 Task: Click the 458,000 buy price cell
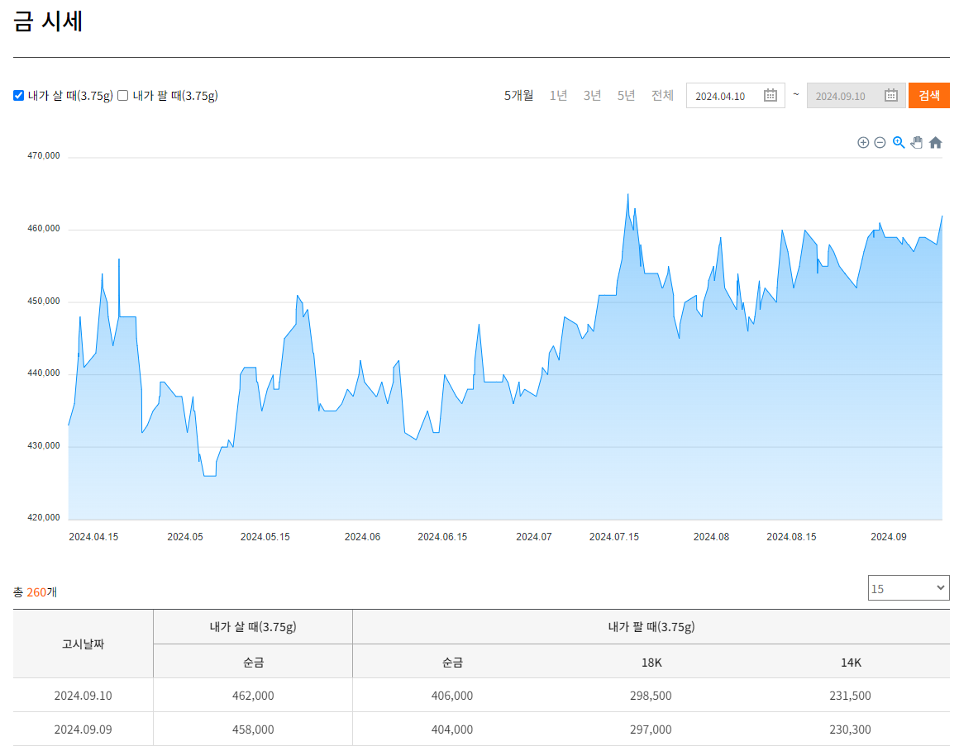point(253,729)
